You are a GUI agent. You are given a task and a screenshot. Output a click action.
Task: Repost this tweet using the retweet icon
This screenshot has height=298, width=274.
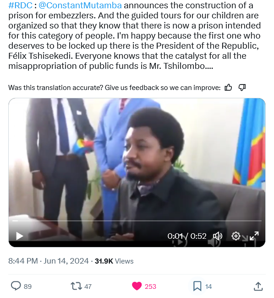point(76,286)
